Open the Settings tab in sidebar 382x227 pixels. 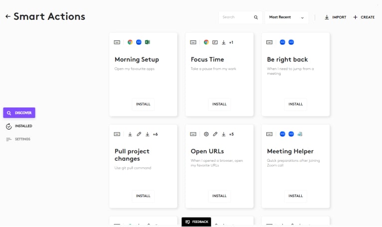tap(18, 139)
